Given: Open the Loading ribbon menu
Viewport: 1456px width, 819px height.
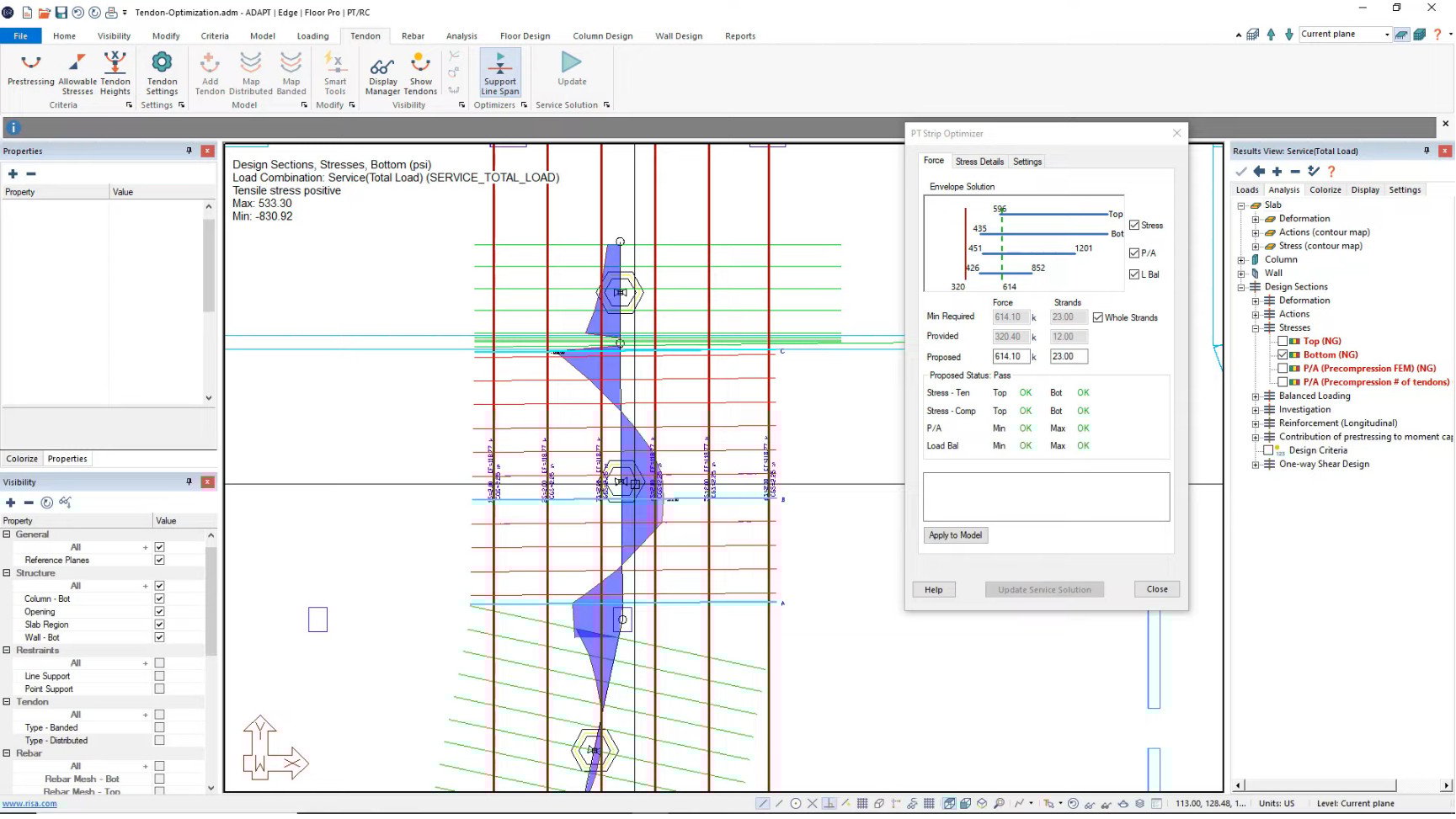Looking at the screenshot, I should click(312, 35).
